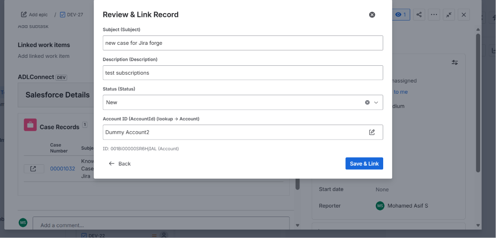
Task: Open the more actions ellipsis menu
Action: click(434, 14)
